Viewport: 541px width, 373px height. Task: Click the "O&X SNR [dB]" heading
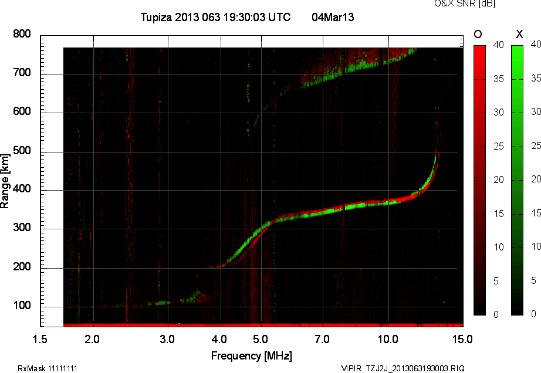464,4
